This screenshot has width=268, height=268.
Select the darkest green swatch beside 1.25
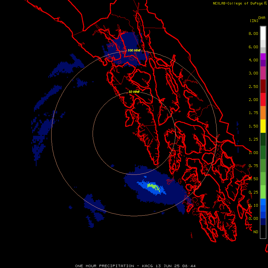pos(263,139)
